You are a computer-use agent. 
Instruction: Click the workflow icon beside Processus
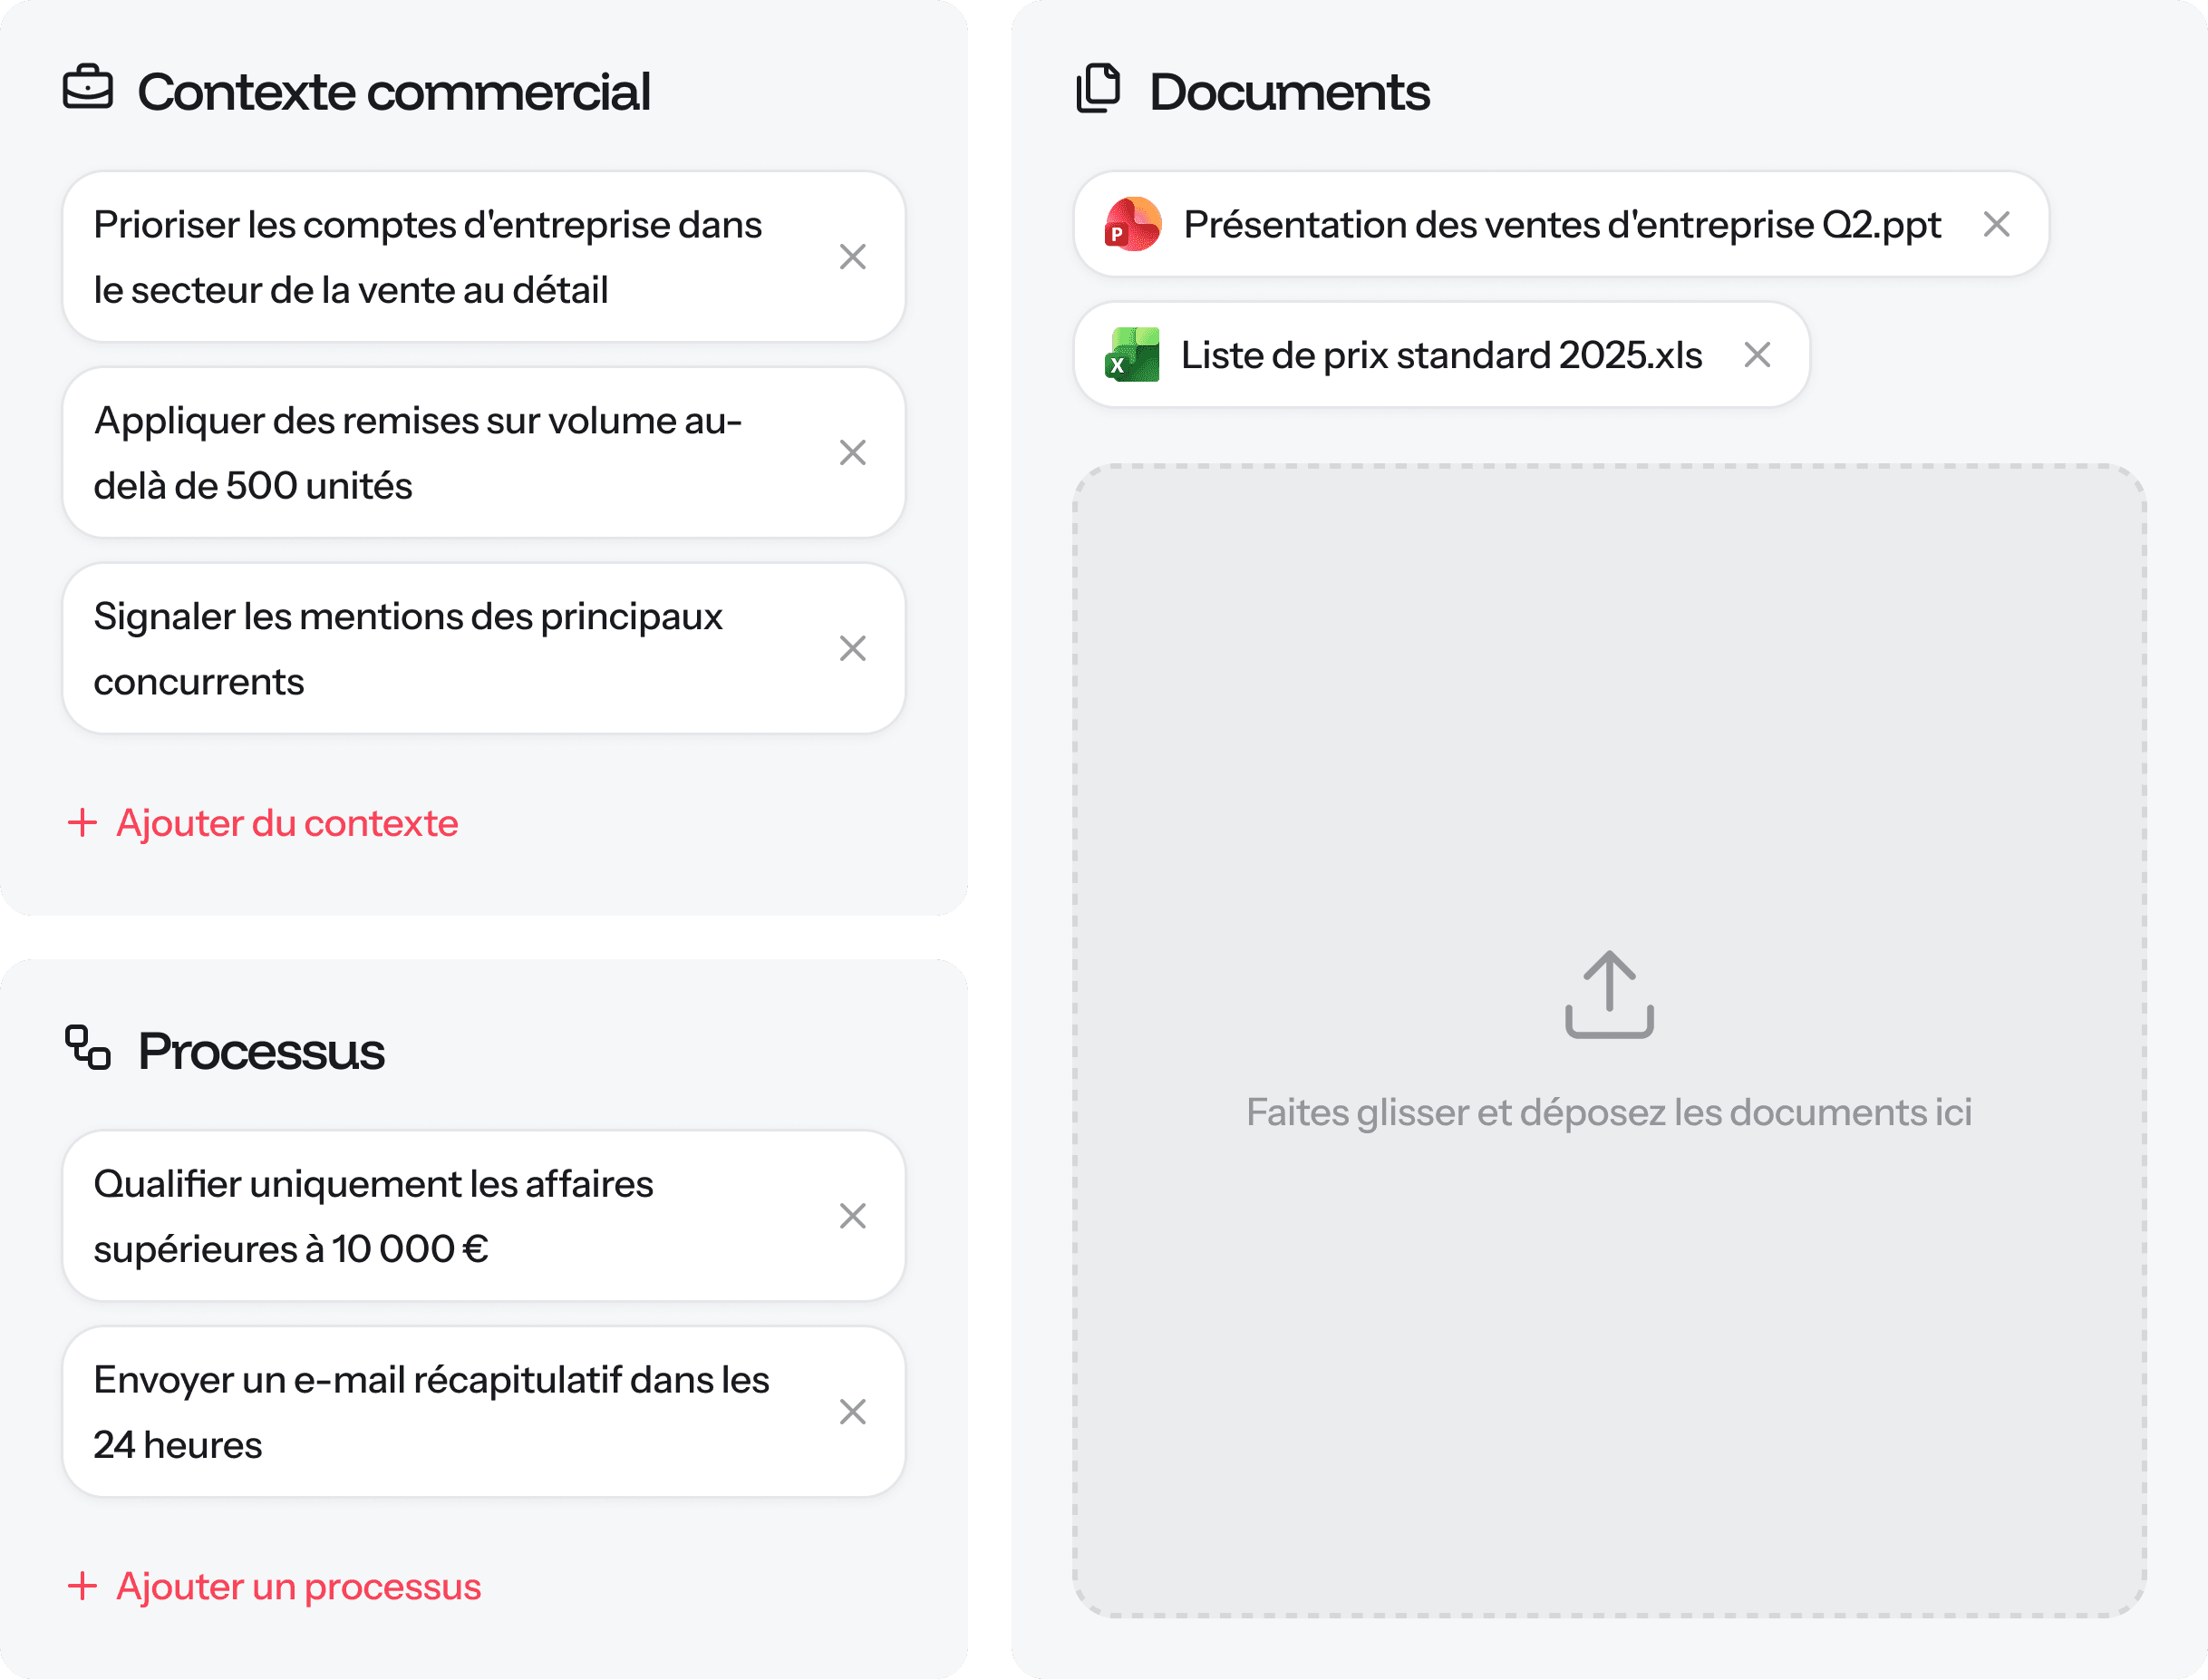[88, 1048]
